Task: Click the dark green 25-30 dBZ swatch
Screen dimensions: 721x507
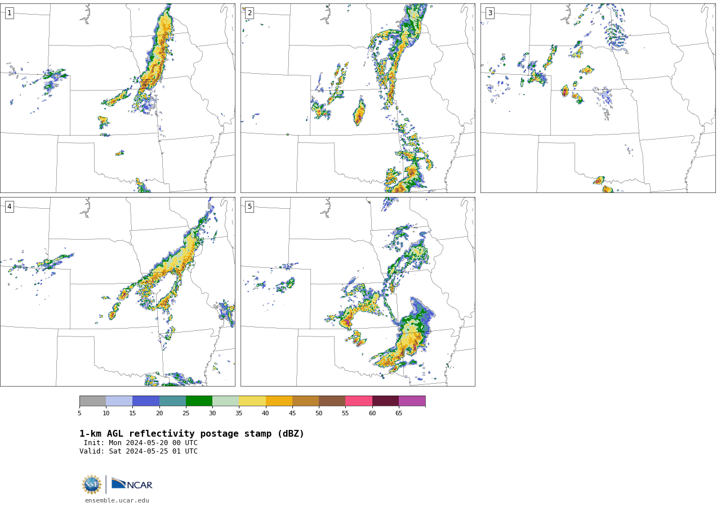Action: [199, 401]
